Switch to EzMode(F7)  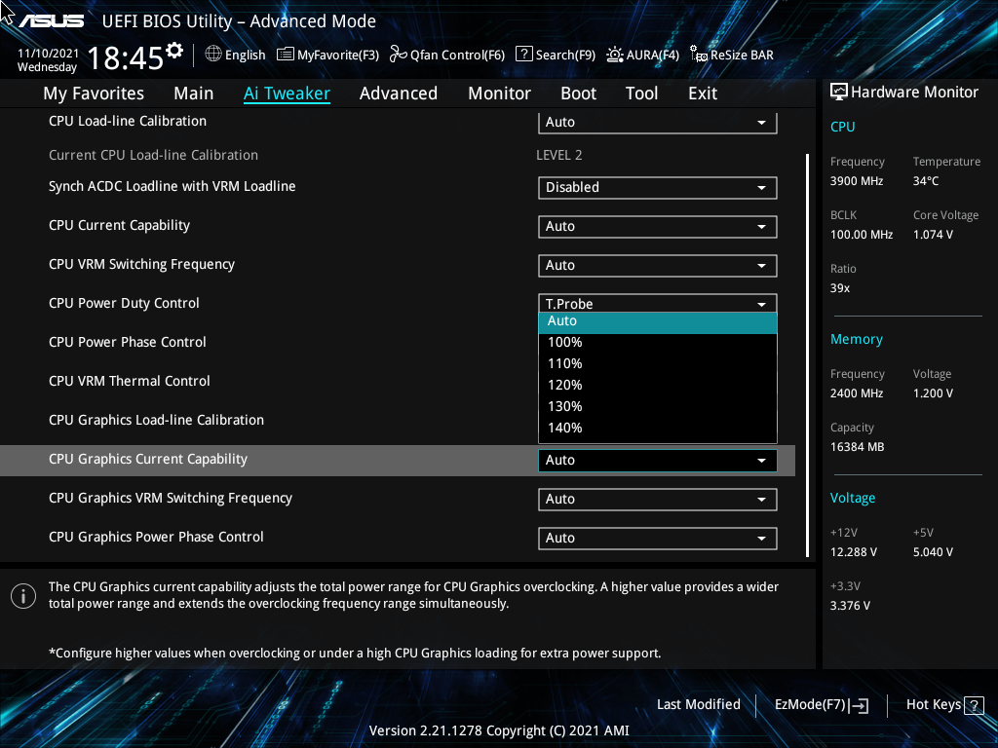821,705
